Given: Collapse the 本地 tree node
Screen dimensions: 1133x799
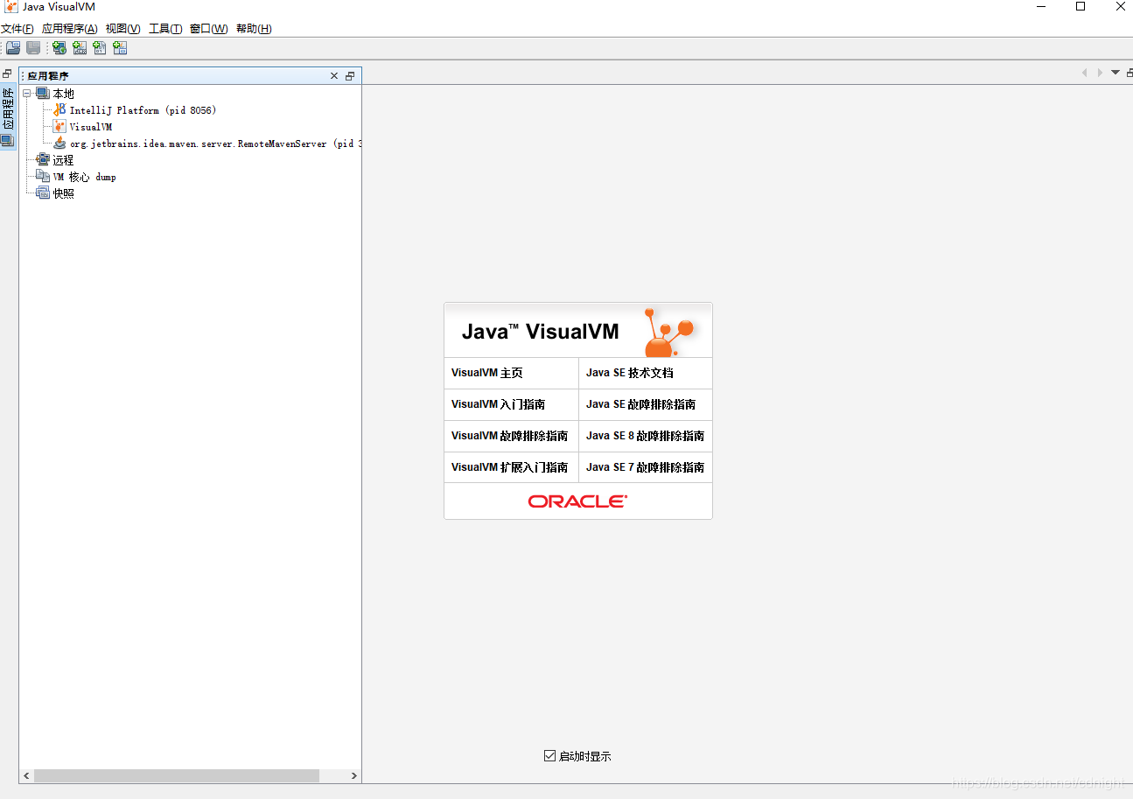Looking at the screenshot, I should (27, 94).
